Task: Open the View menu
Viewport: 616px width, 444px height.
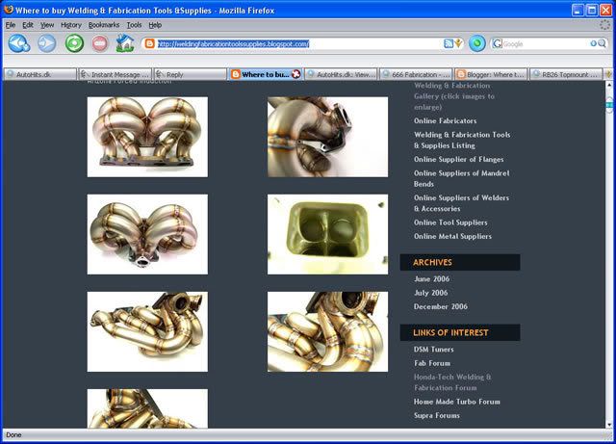Action: (x=47, y=25)
